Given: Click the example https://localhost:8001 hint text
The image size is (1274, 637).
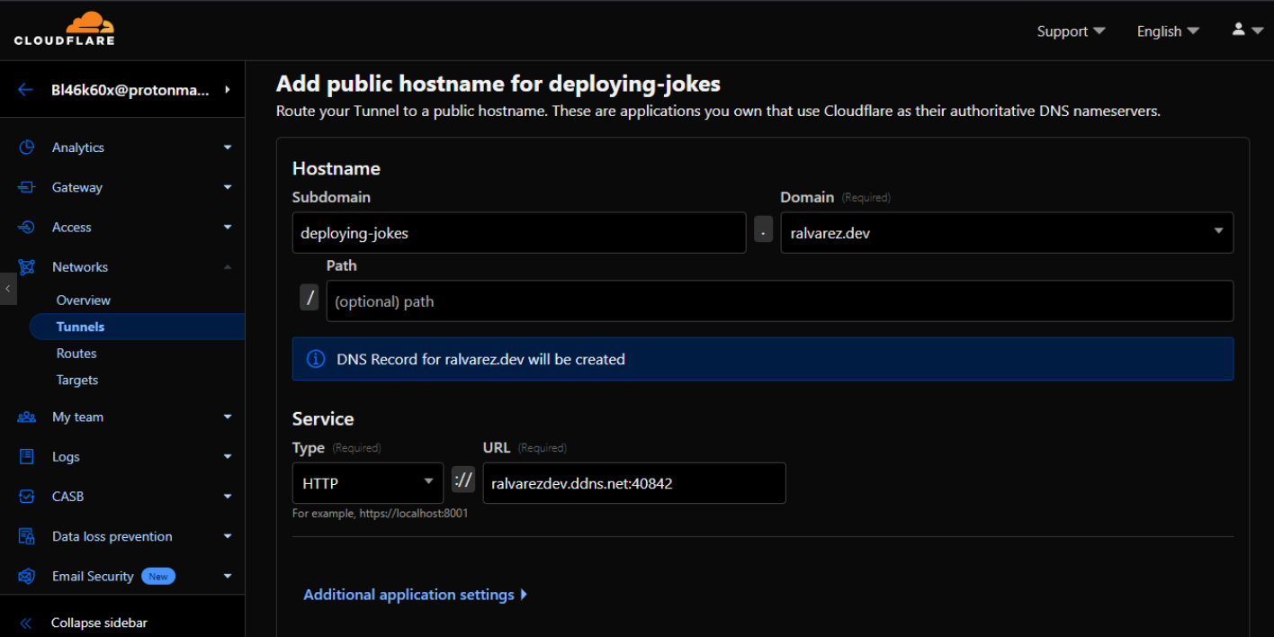Looking at the screenshot, I should 380,514.
